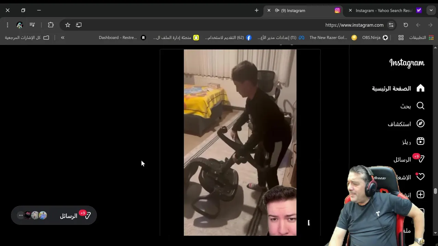Open the Facebook (62) bookmark
This screenshot has width=438, height=246.
point(228,38)
